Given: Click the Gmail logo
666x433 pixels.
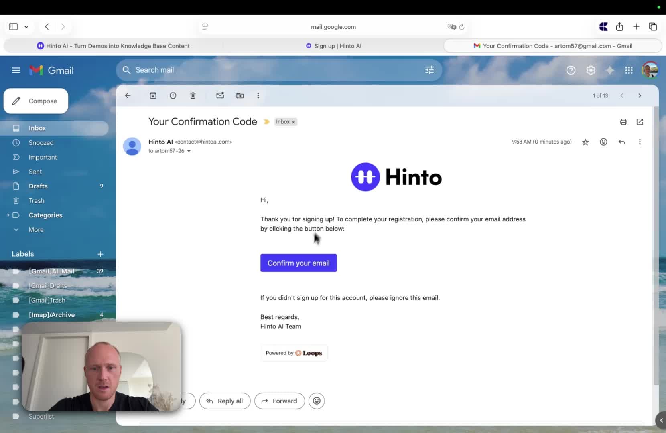Looking at the screenshot, I should coord(51,70).
